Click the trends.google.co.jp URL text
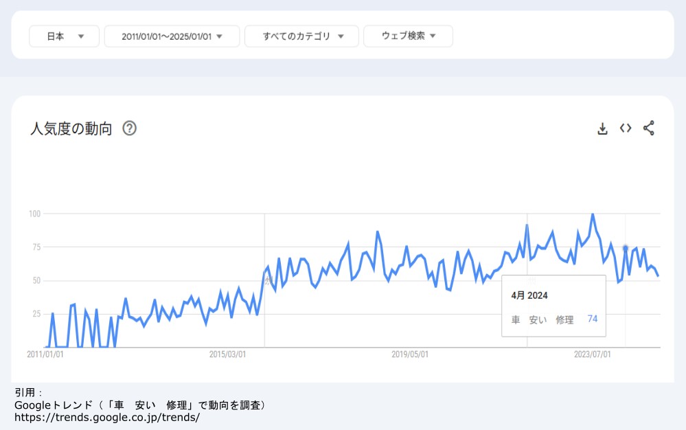The height and width of the screenshot is (430, 686). click(107, 417)
